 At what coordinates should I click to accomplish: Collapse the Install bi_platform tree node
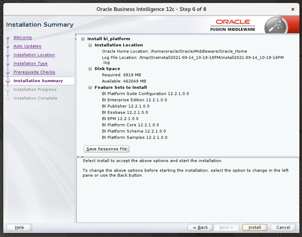[83, 39]
